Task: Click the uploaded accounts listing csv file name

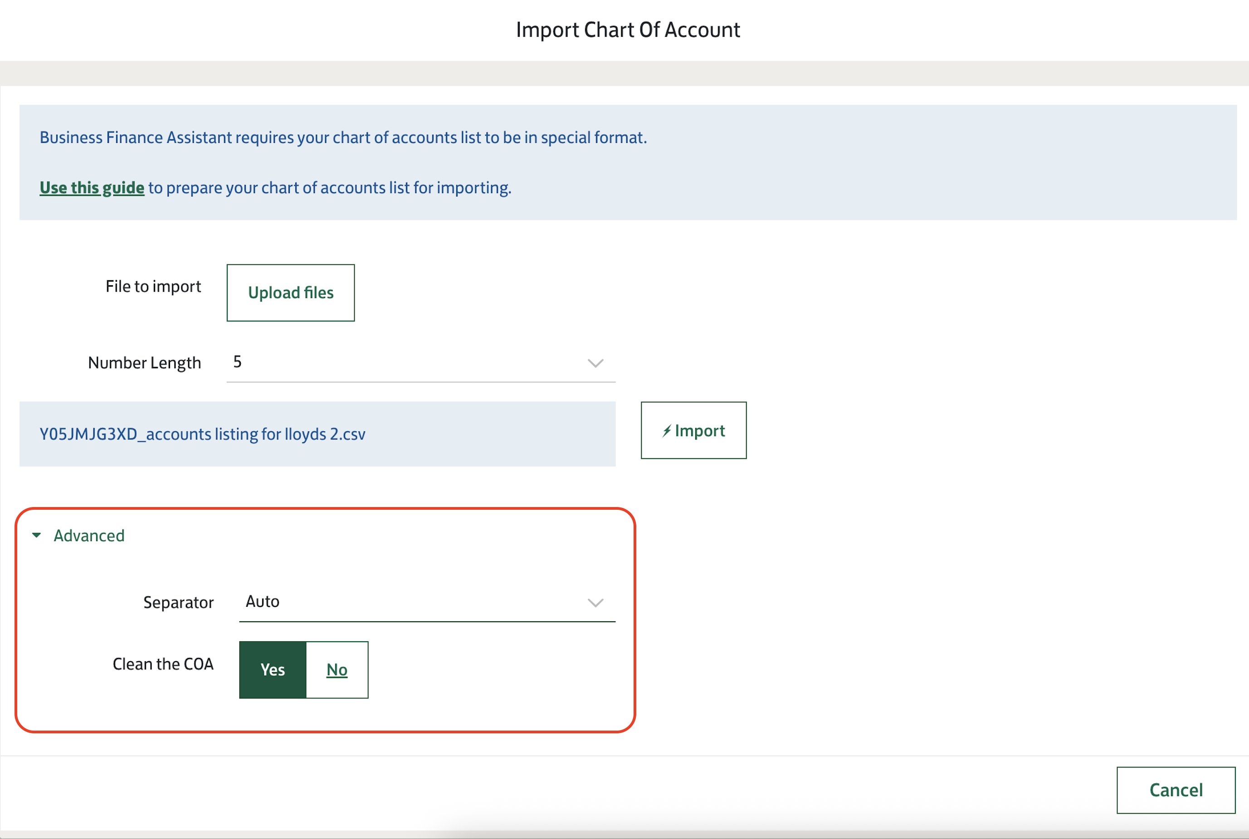Action: (202, 434)
